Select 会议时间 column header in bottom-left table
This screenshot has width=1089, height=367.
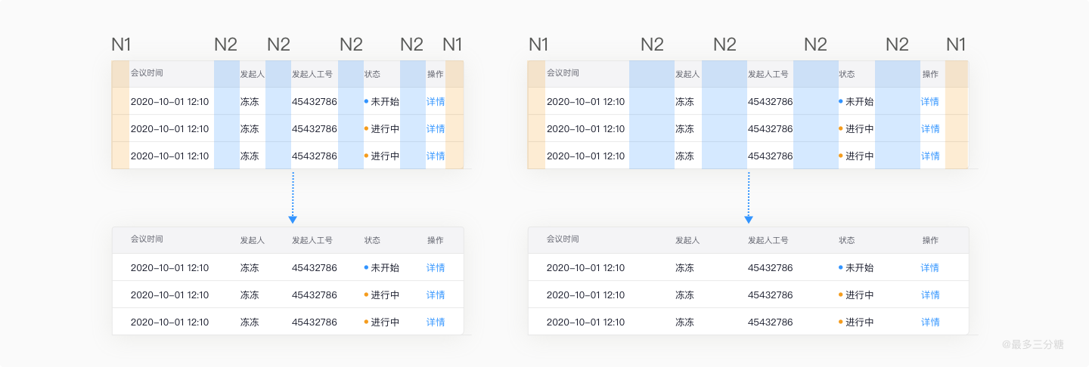point(147,239)
